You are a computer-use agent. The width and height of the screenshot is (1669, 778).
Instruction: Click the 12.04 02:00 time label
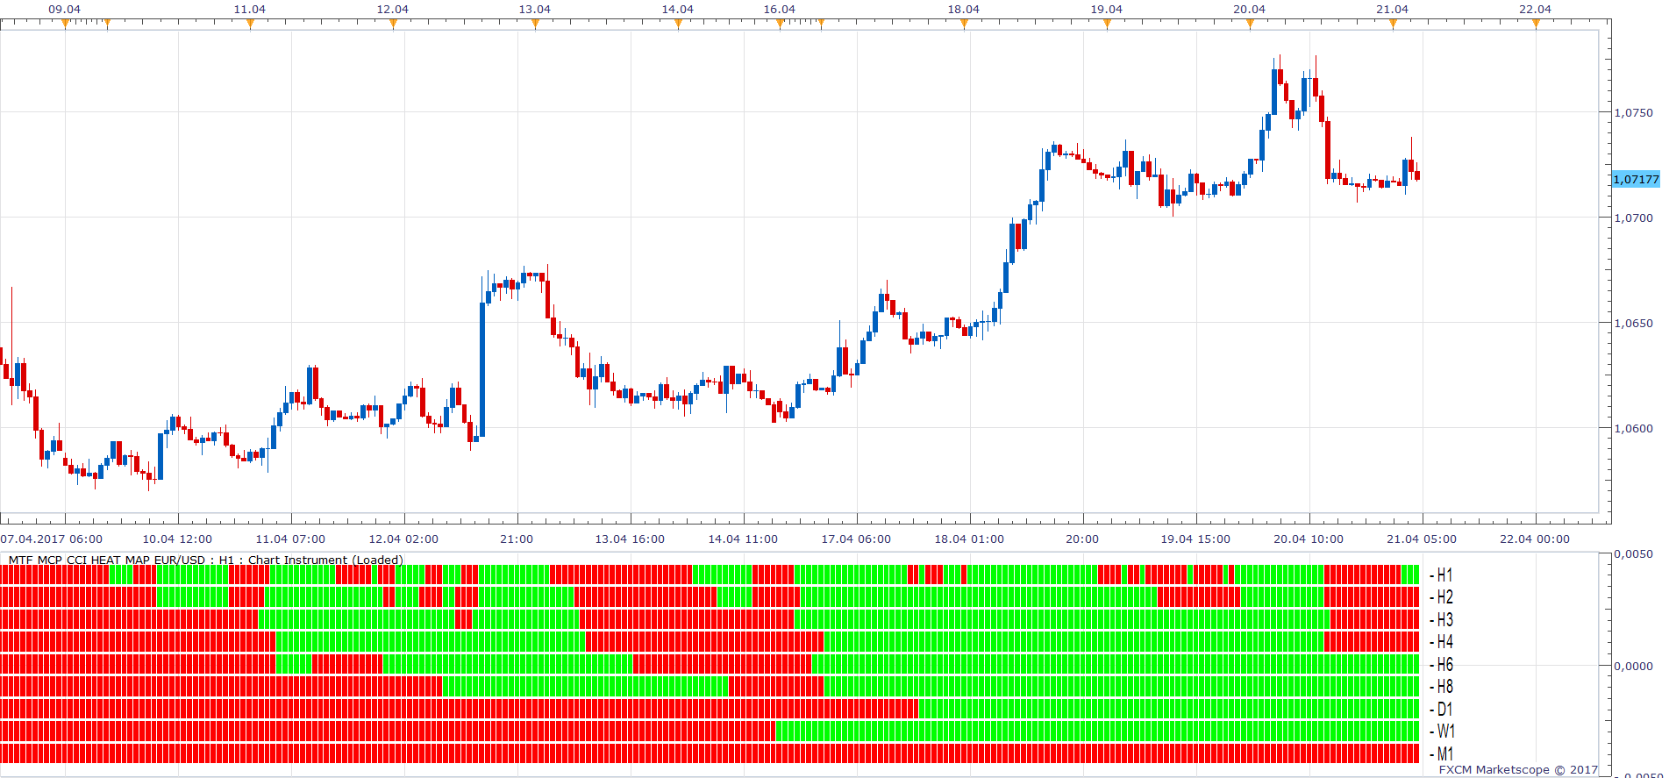[x=404, y=539]
